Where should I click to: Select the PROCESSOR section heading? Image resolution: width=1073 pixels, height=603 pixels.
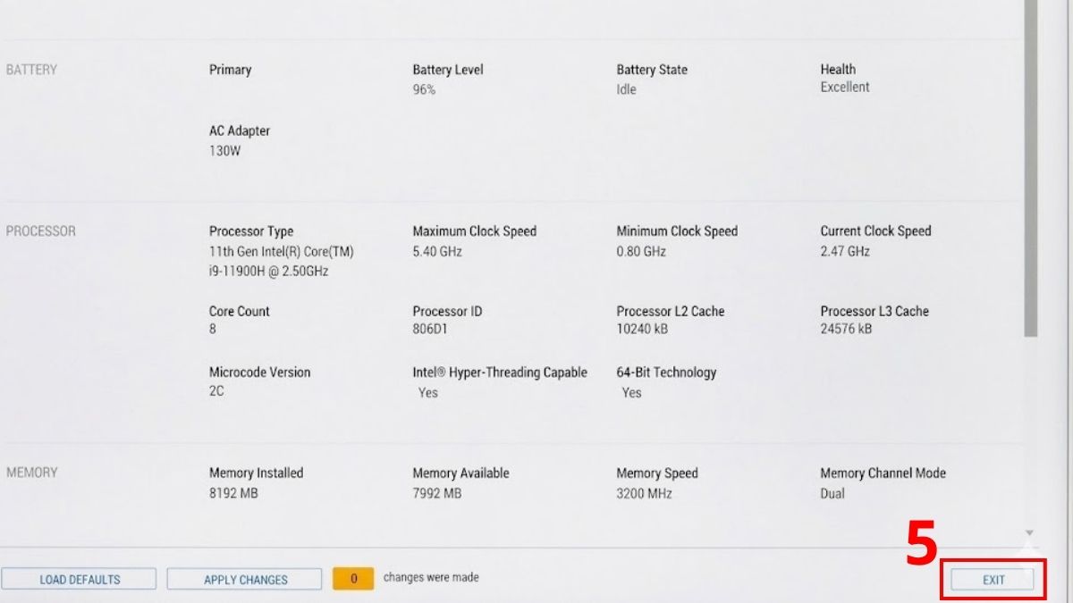pos(41,231)
